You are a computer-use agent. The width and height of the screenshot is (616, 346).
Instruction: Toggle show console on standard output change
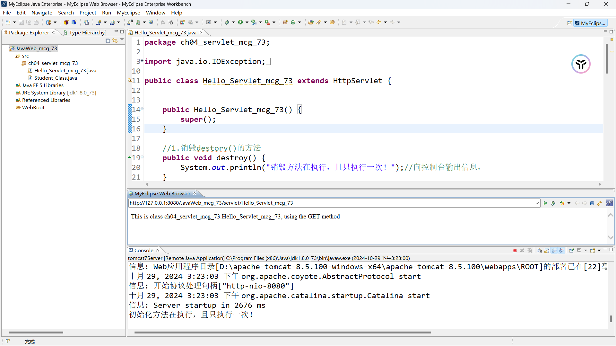(554, 250)
